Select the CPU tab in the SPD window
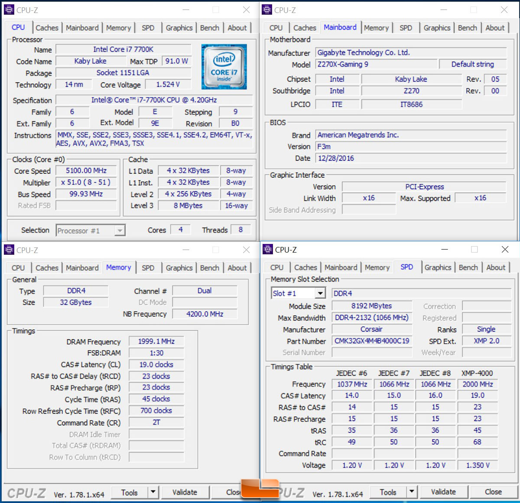The height and width of the screenshot is (503, 520). [276, 267]
